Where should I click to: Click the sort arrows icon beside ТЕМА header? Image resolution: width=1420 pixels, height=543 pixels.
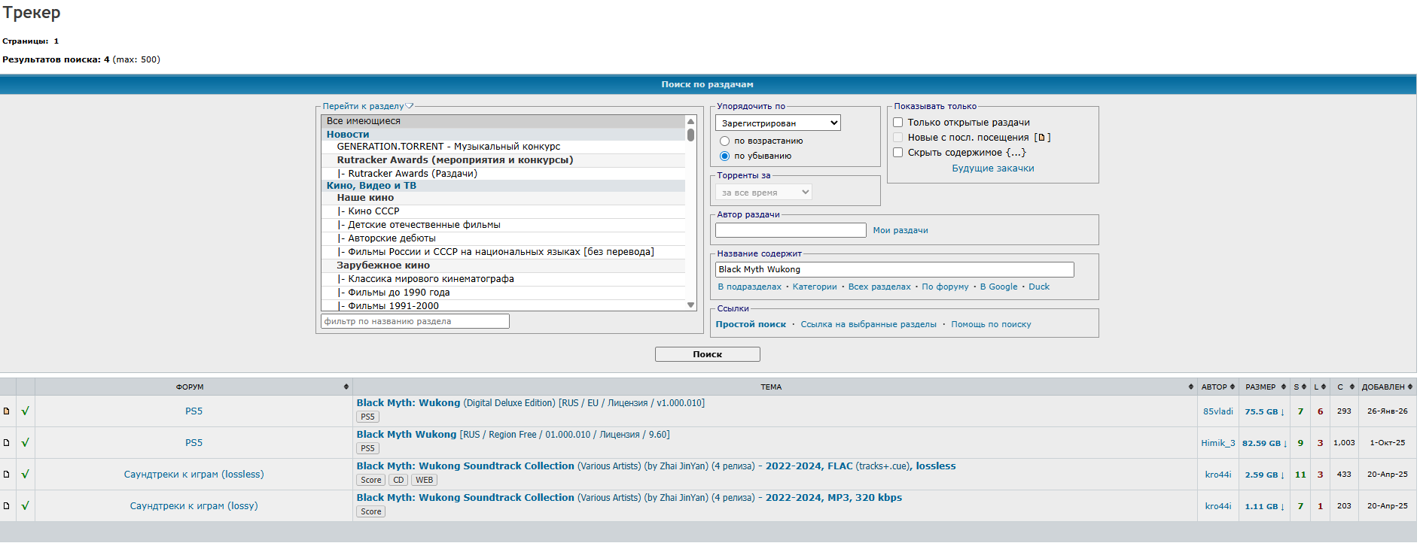click(x=1191, y=387)
